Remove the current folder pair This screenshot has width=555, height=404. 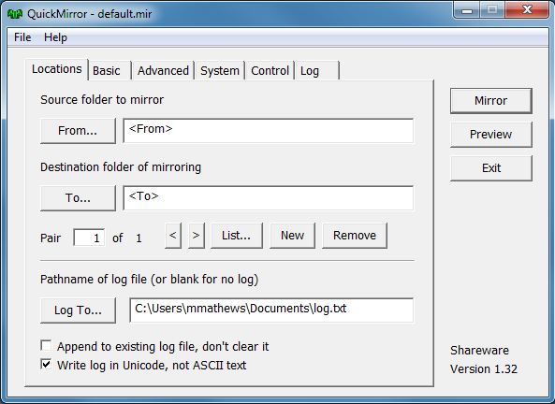355,236
